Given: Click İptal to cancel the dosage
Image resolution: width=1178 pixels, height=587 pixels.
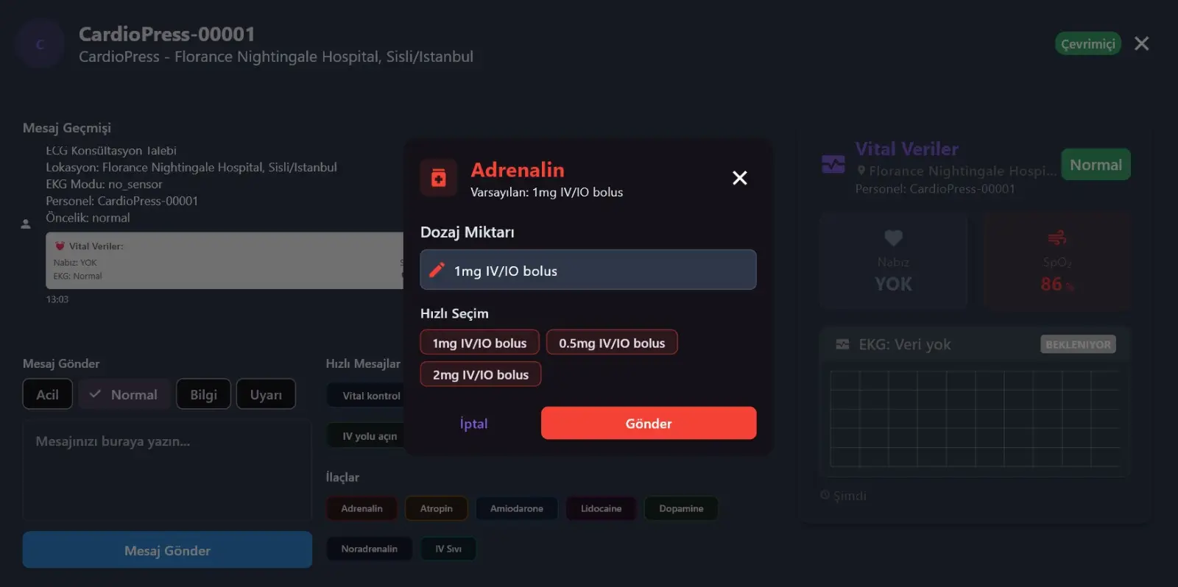Looking at the screenshot, I should click(x=473, y=423).
